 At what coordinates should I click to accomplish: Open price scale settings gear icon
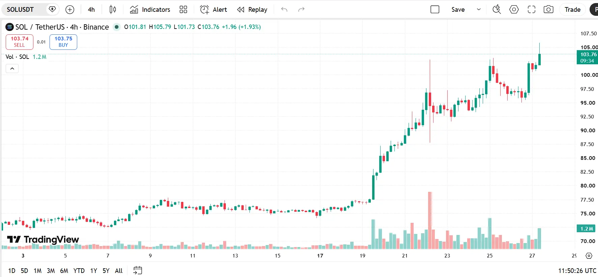[589, 256]
